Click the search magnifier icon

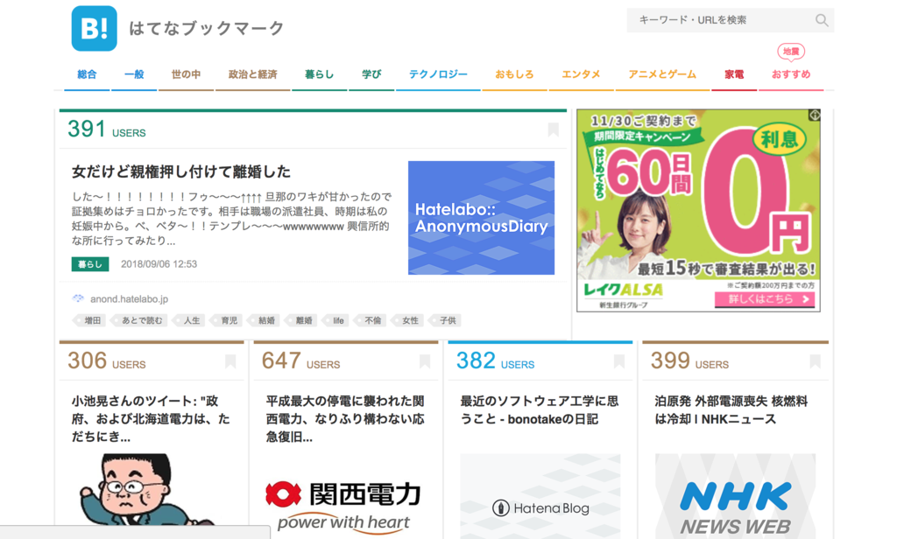(822, 21)
